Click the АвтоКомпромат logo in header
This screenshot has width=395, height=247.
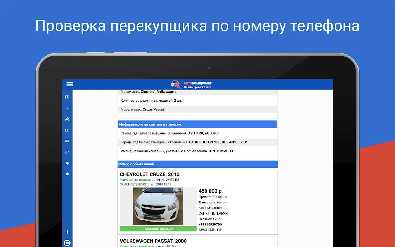point(191,84)
